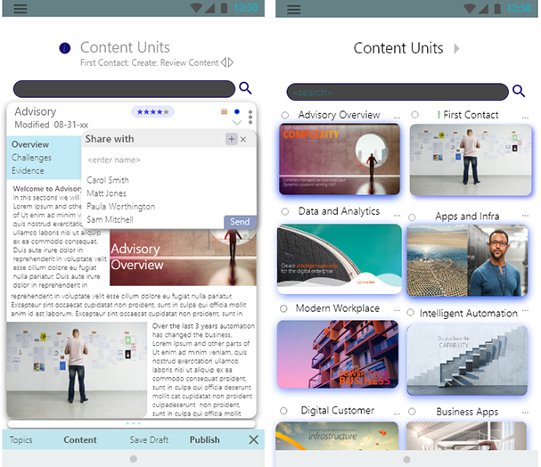Click the Publish button

pos(204,439)
